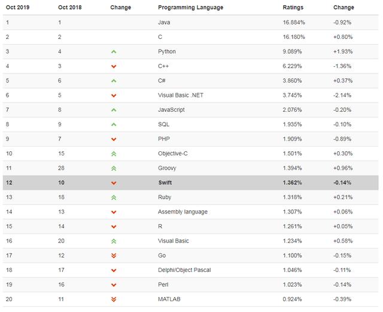The image size is (383, 312).
Task: Click the red down arrow beside C++
Action: 114,66
